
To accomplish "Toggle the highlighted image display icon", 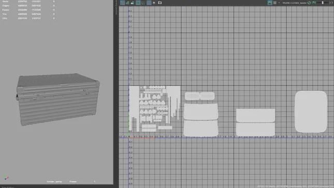I will tap(270, 3).
